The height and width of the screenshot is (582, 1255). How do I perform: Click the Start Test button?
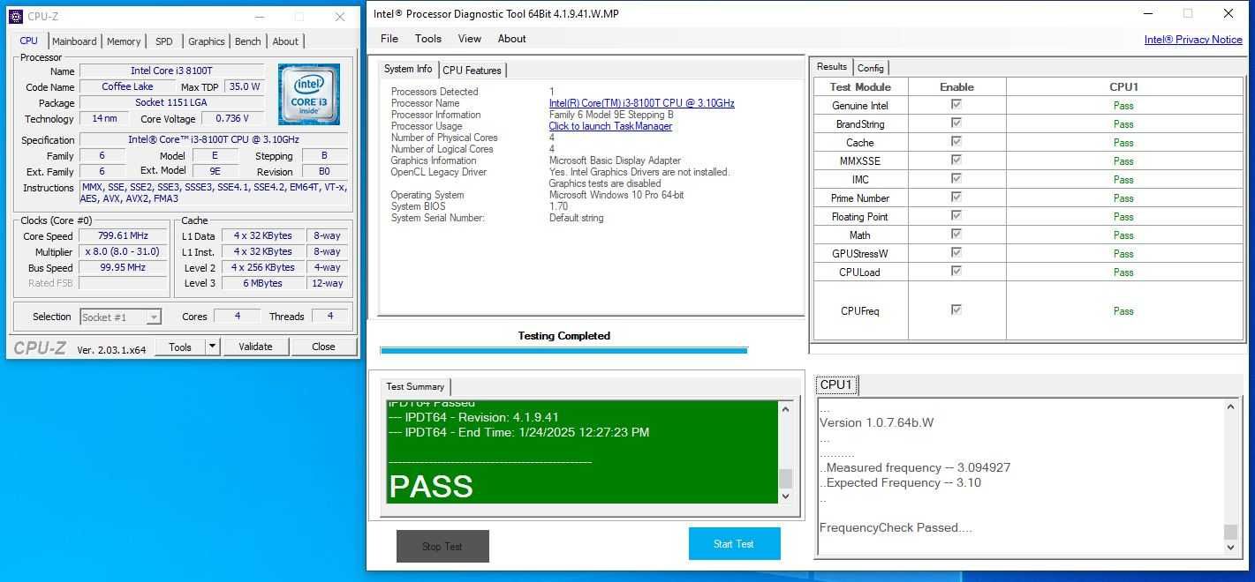click(x=734, y=544)
